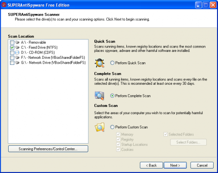Cancel the scanner wizard
The image size is (218, 173).
click(x=202, y=165)
